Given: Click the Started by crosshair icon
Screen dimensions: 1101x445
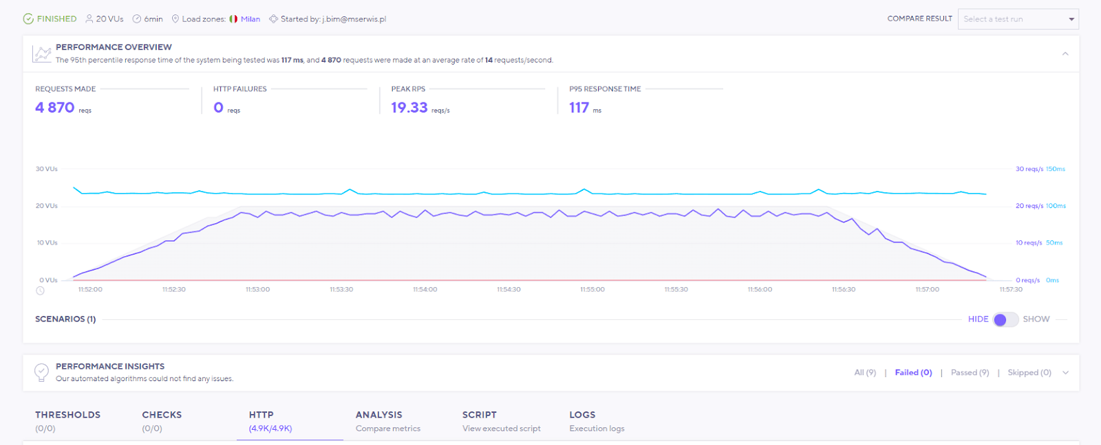Looking at the screenshot, I should point(273,19).
